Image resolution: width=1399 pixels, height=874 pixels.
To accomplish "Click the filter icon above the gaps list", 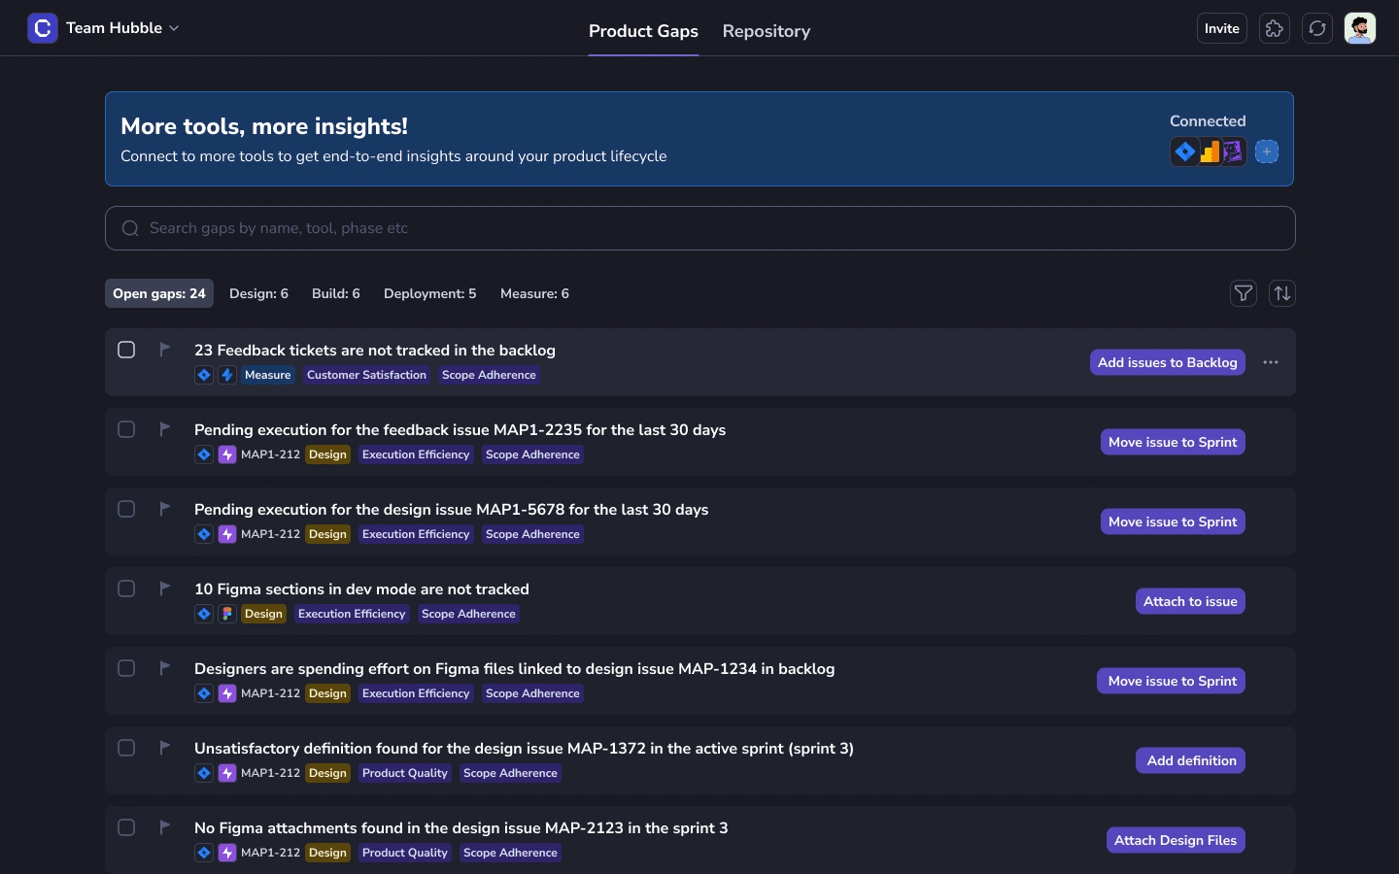I will point(1244,293).
